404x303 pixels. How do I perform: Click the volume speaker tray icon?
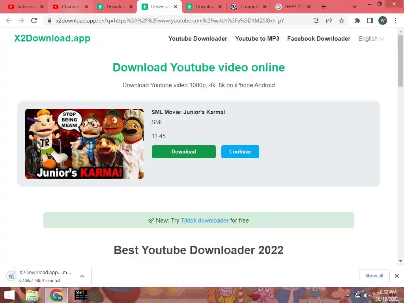pyautogui.click(x=367, y=296)
